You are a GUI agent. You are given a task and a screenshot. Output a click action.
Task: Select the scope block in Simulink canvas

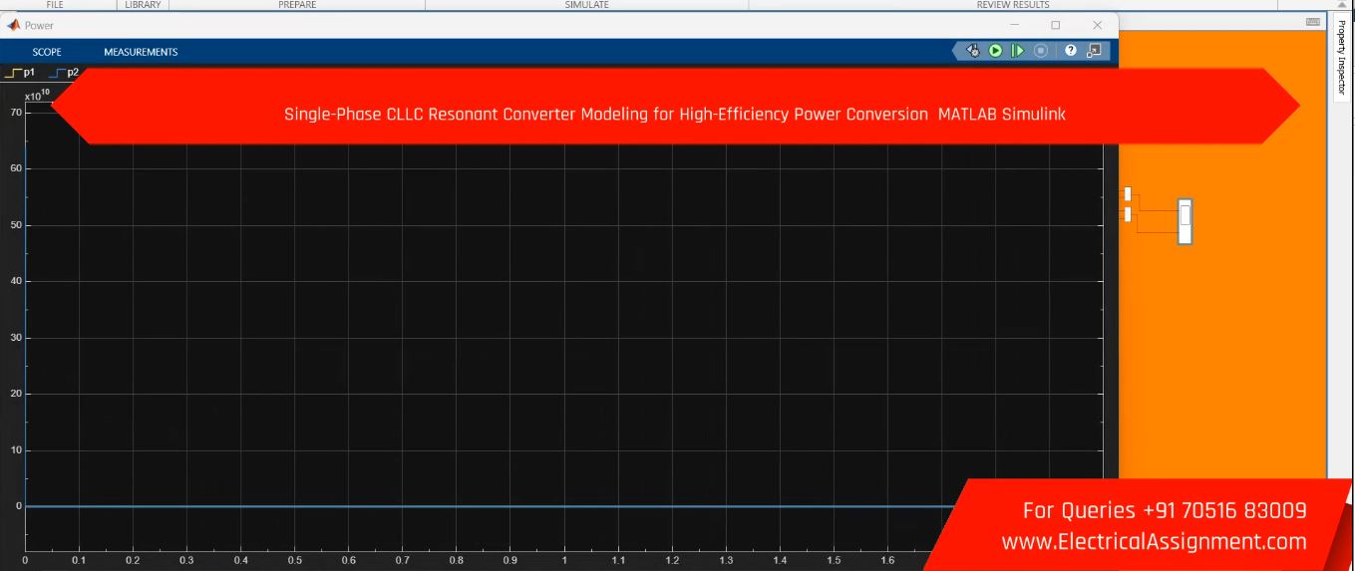coord(1185,221)
